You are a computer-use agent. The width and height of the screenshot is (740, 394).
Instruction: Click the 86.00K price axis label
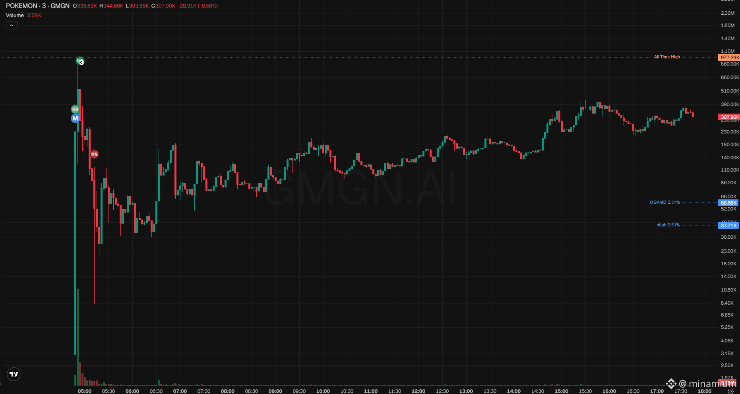tap(729, 183)
